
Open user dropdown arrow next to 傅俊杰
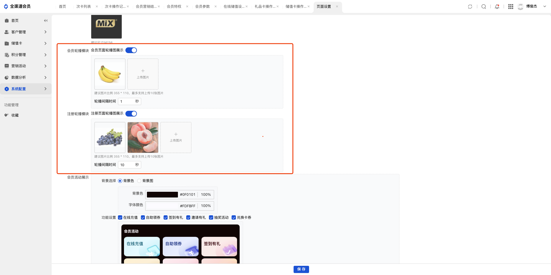544,6
